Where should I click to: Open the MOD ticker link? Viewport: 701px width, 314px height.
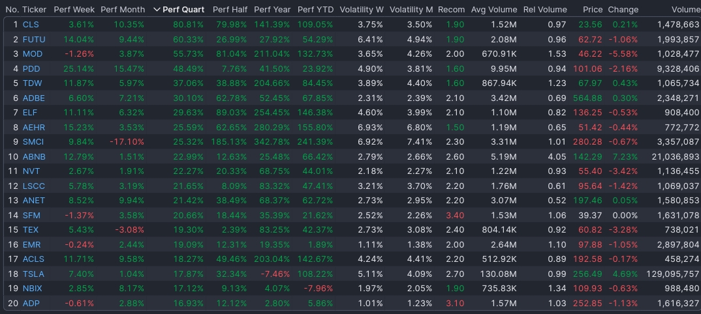coord(33,54)
